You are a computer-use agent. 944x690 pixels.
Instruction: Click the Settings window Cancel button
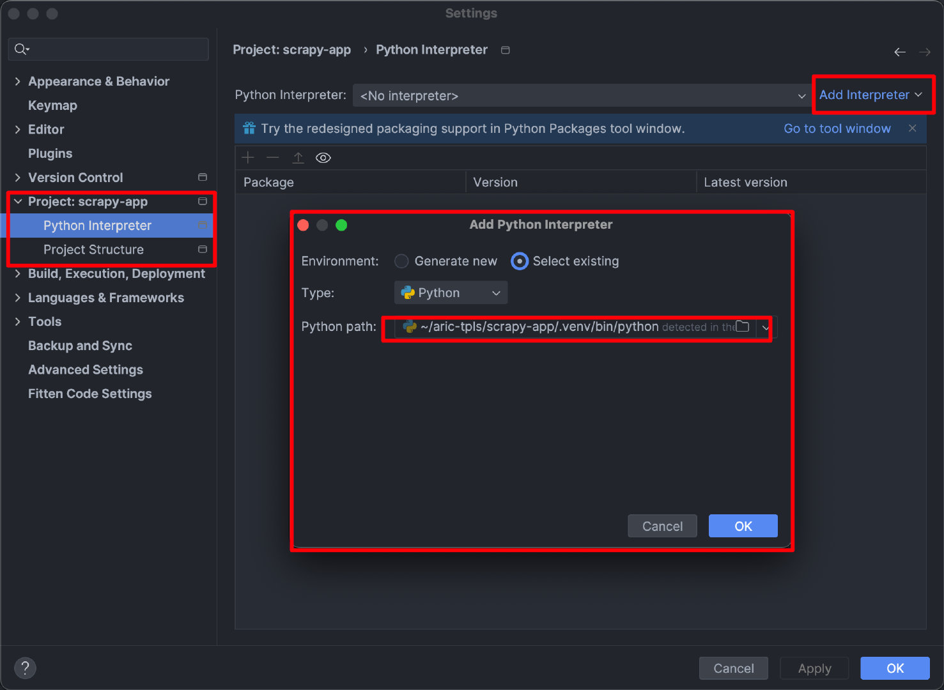734,668
